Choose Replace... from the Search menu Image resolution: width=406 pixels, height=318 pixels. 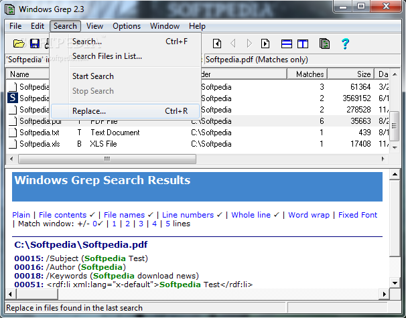[x=125, y=111]
